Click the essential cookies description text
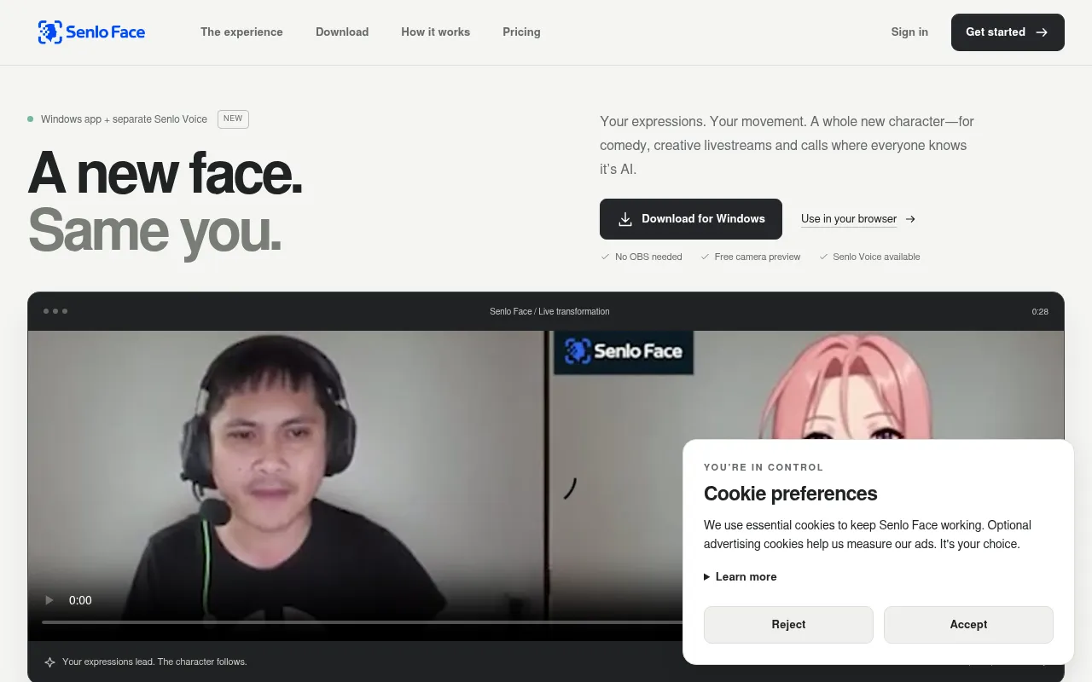 click(868, 535)
